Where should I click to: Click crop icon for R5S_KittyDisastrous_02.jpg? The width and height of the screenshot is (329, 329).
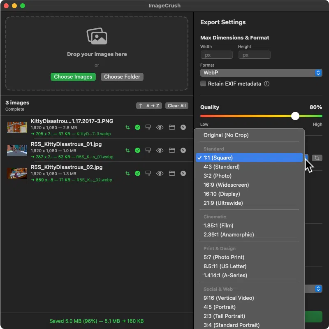point(127,173)
